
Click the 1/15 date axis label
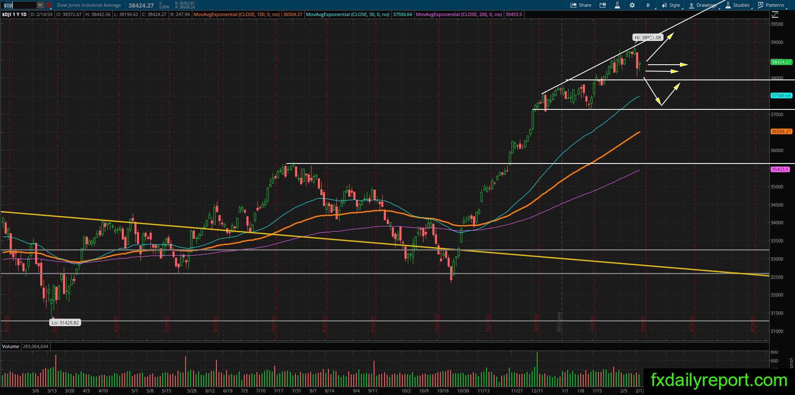[597, 391]
